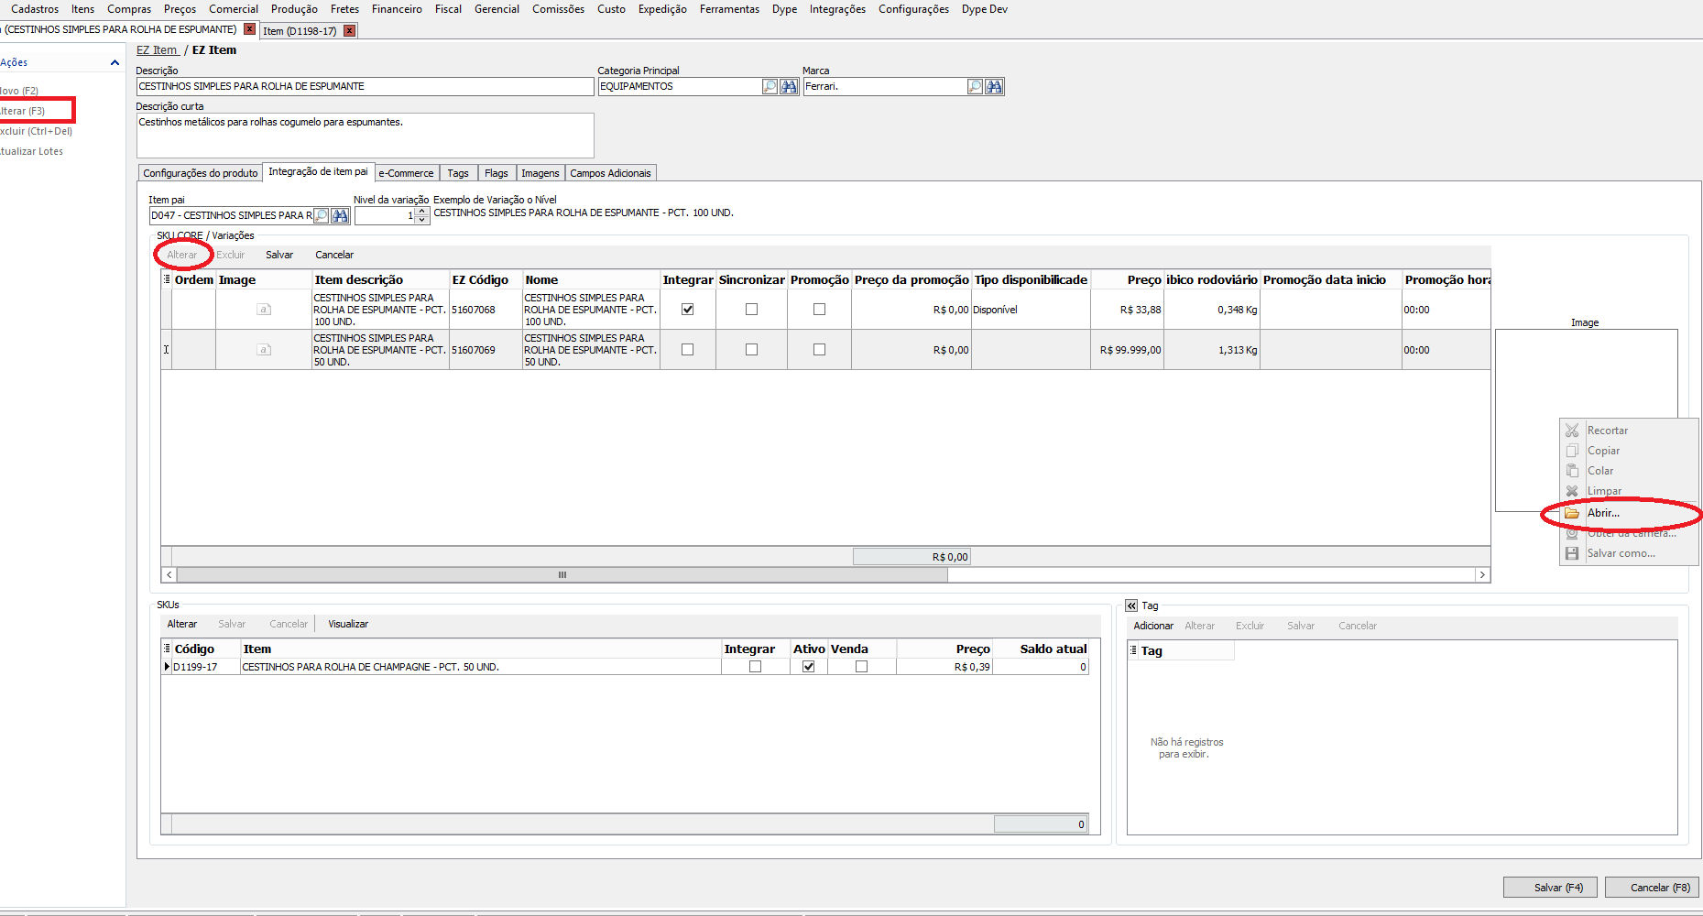
Task: Click the row indicator arrow for D1199-17
Action: point(167,667)
